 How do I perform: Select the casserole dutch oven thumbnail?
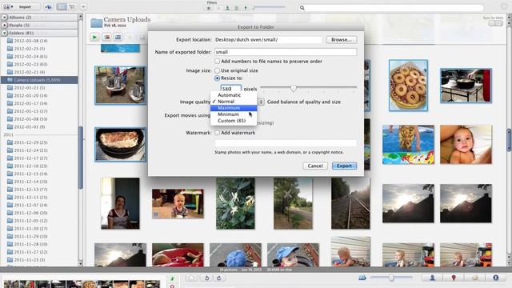click(121, 145)
